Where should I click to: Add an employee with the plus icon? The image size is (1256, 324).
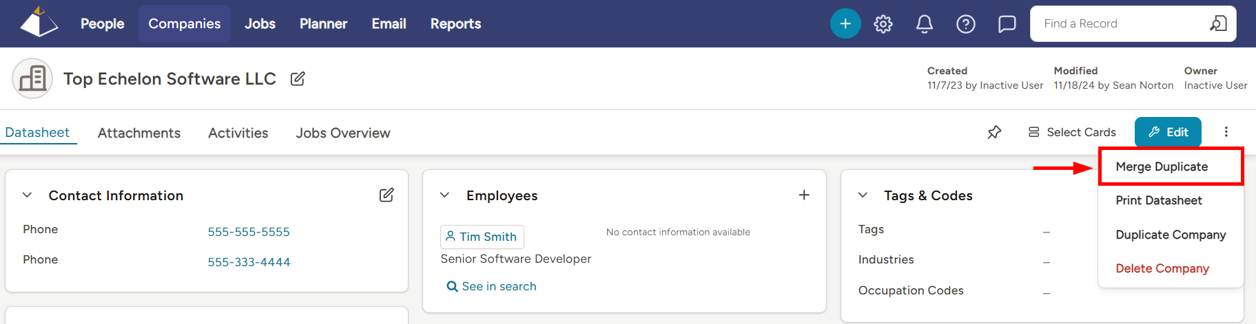804,195
